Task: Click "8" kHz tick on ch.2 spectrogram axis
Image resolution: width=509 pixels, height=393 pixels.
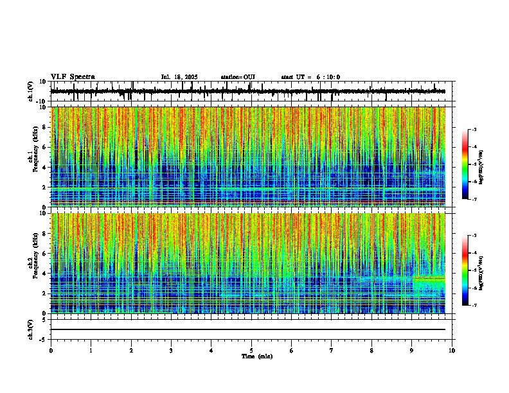Action: coord(45,234)
